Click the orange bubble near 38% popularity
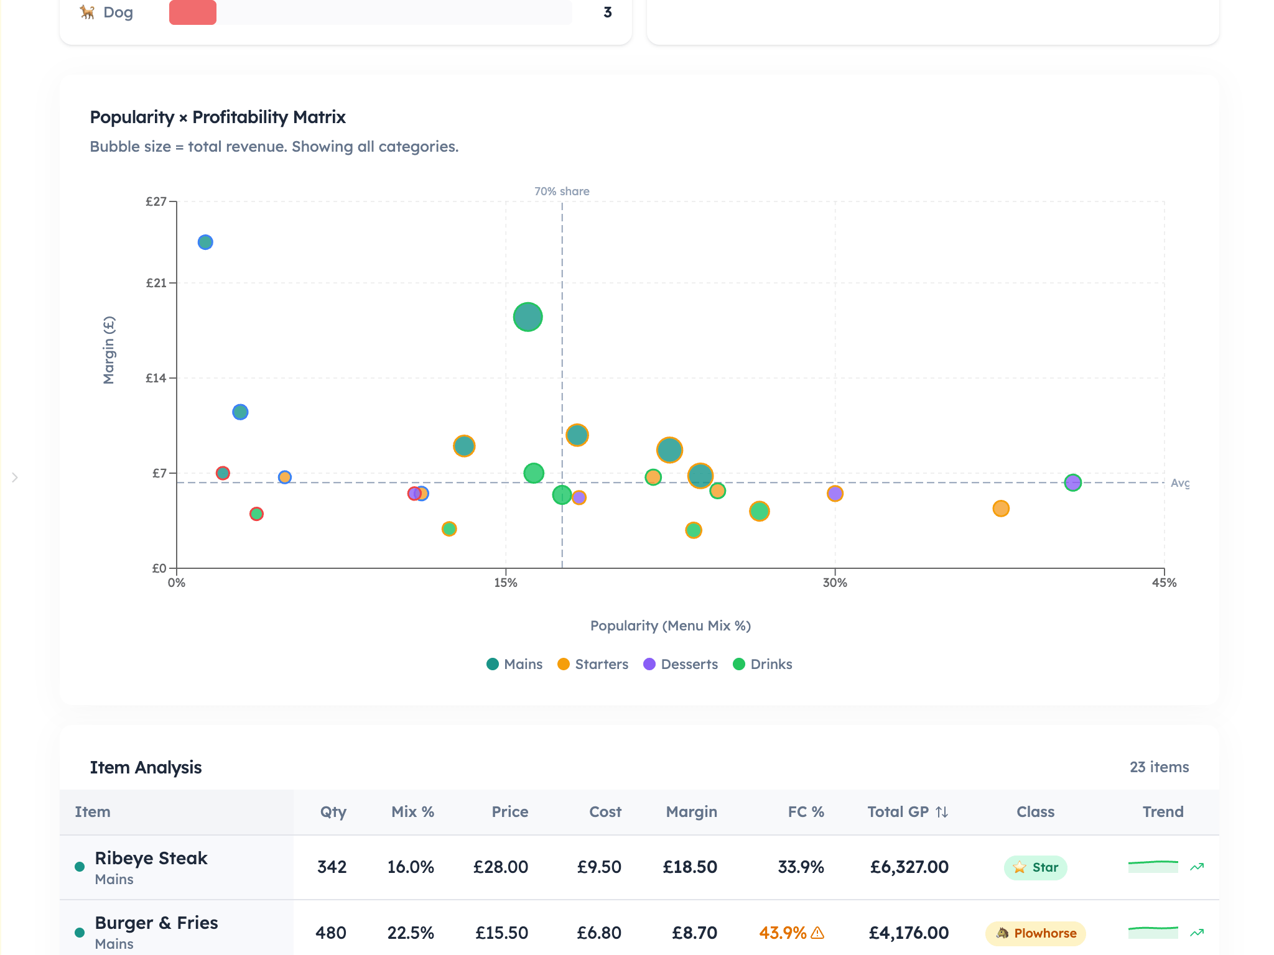1274x955 pixels. coord(1001,509)
